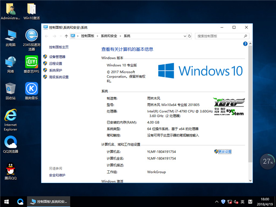Open the 网络 desktop icon
The image size is (276, 207).
coord(10,65)
